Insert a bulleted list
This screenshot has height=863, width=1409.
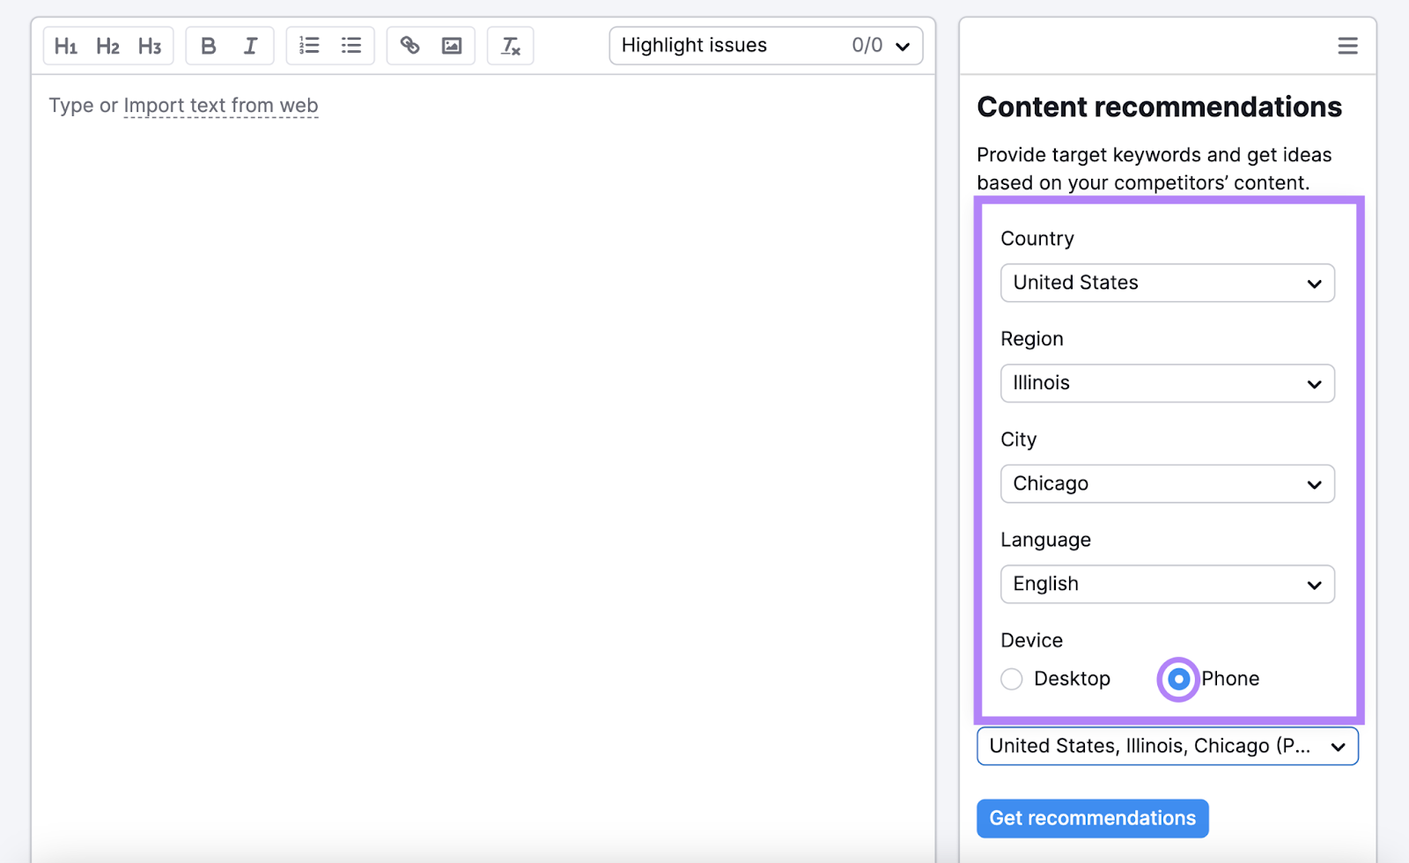tap(351, 46)
